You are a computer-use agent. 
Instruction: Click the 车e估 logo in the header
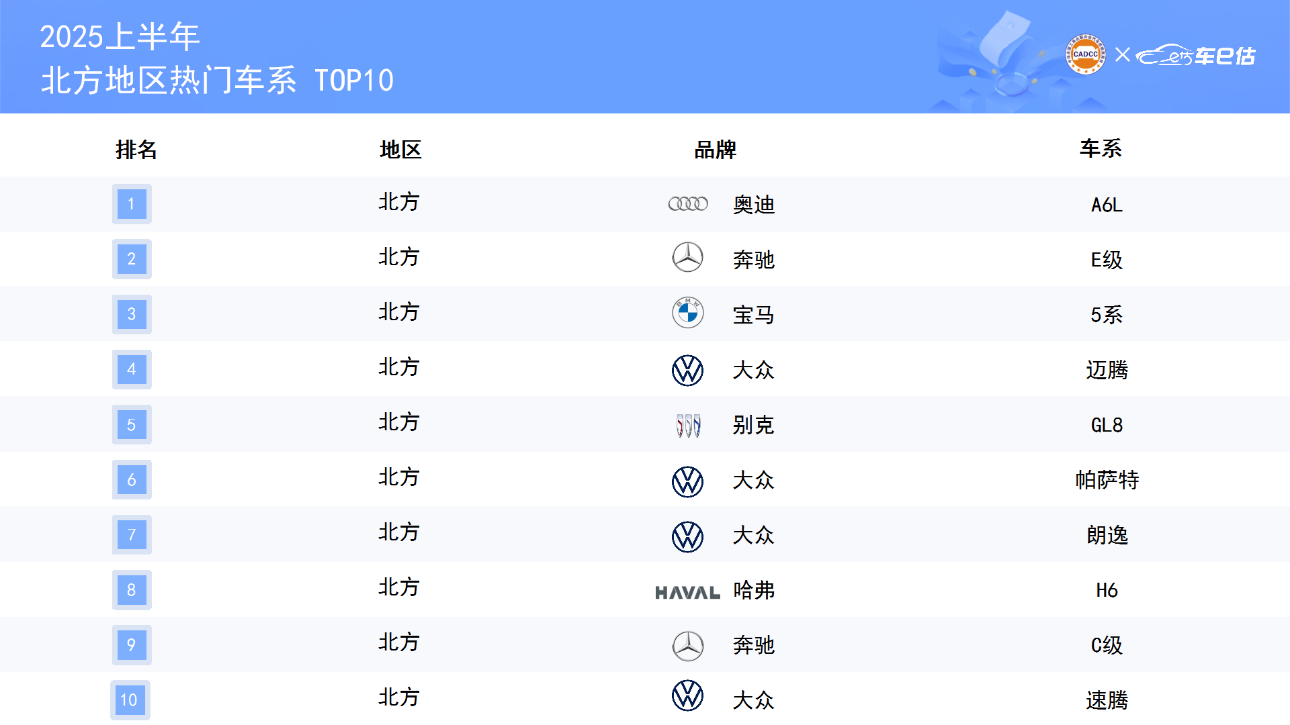pyautogui.click(x=1196, y=55)
